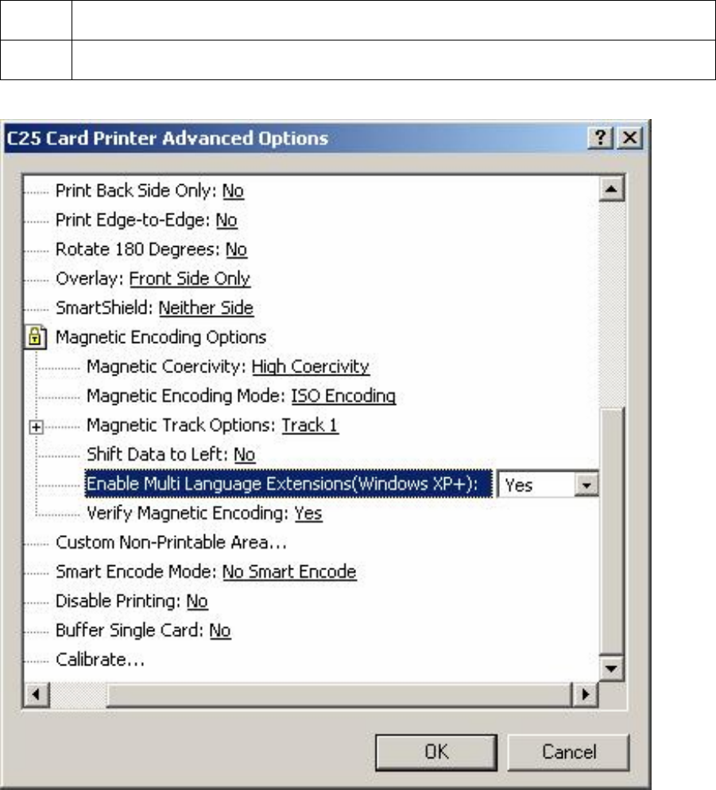Click the No value of Rotate 180 Degrees

[x=236, y=249]
